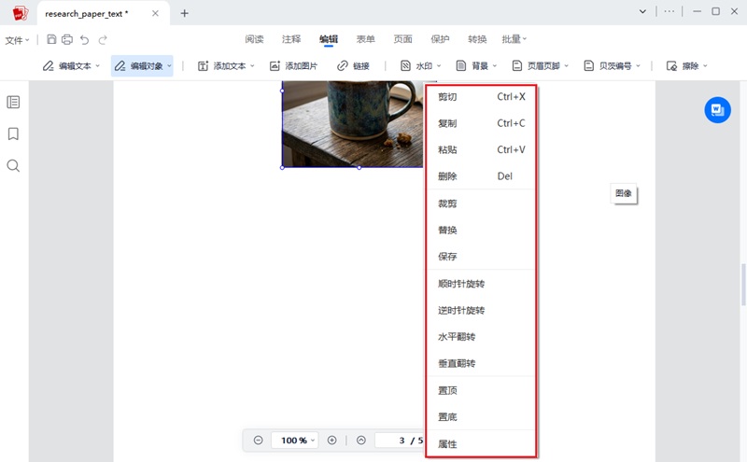
Task: Close the research_paper_text tab
Action: (x=155, y=13)
